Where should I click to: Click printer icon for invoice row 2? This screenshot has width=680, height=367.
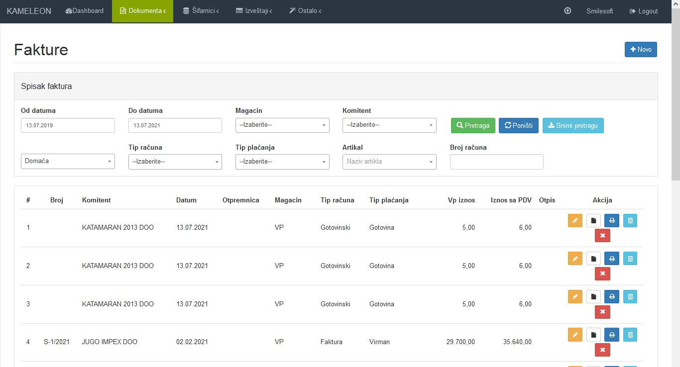(612, 259)
